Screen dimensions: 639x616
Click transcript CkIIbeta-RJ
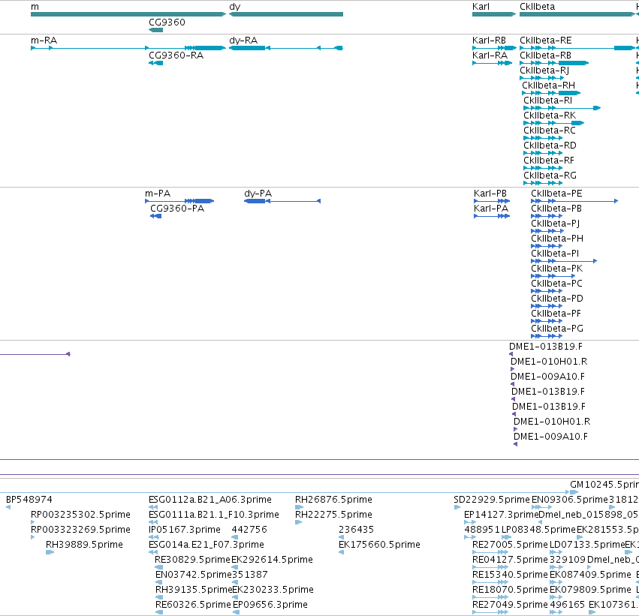544,71
